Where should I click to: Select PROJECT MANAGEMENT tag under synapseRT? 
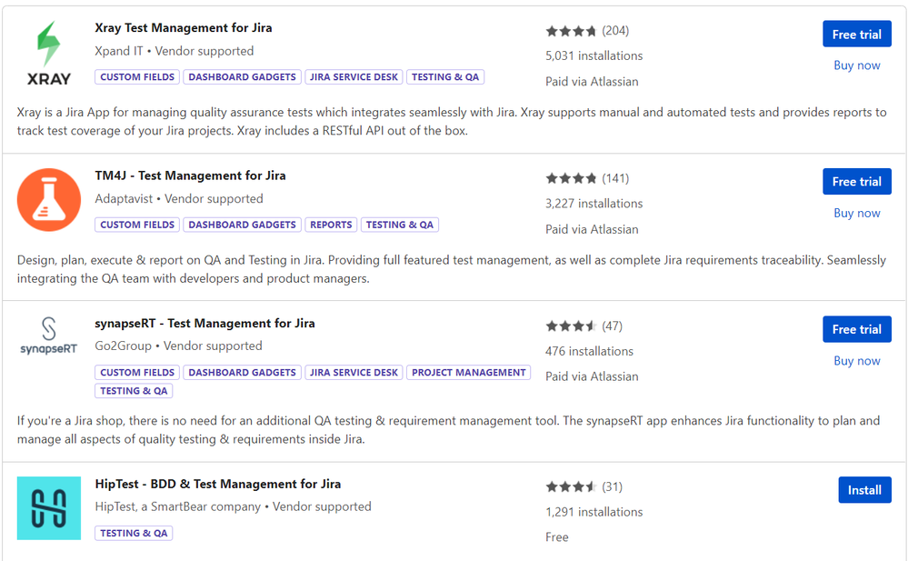pyautogui.click(x=468, y=373)
